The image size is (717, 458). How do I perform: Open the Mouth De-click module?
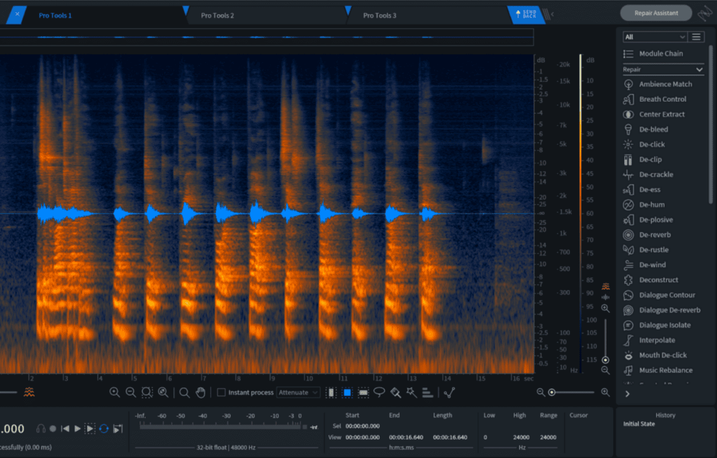click(655, 355)
